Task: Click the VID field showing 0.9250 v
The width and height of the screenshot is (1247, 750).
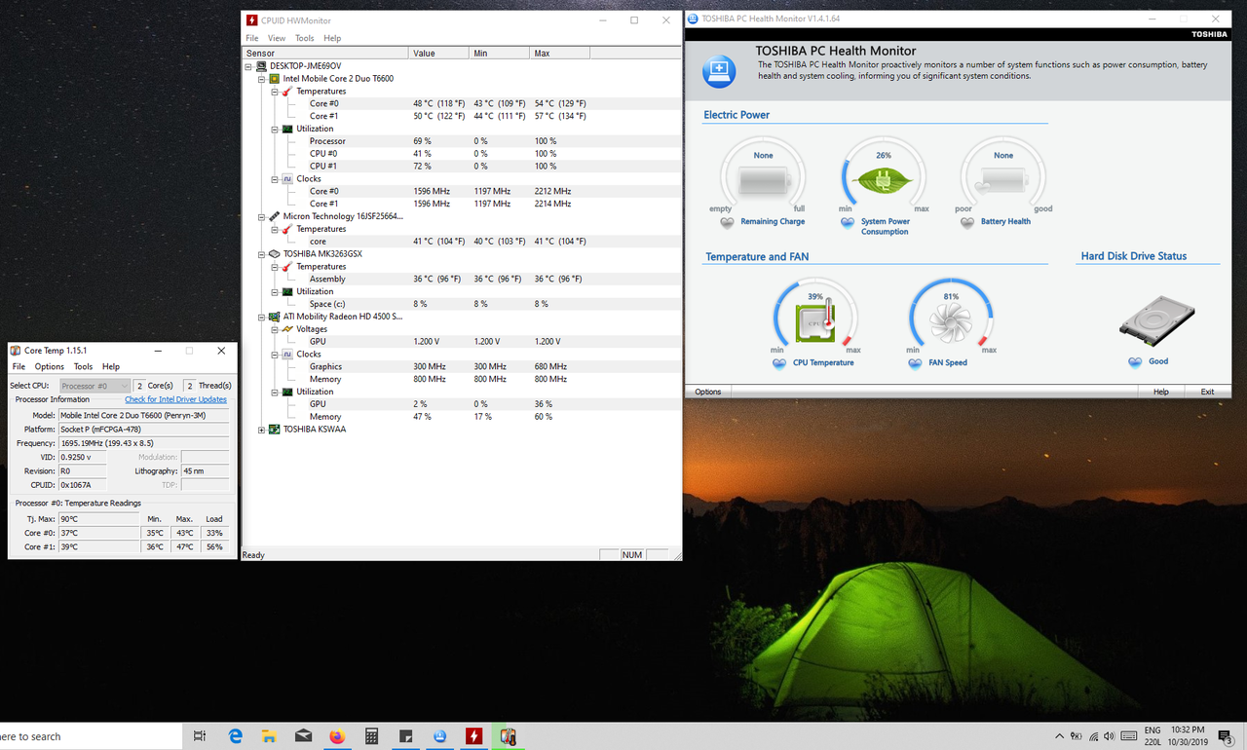Action: click(x=82, y=457)
